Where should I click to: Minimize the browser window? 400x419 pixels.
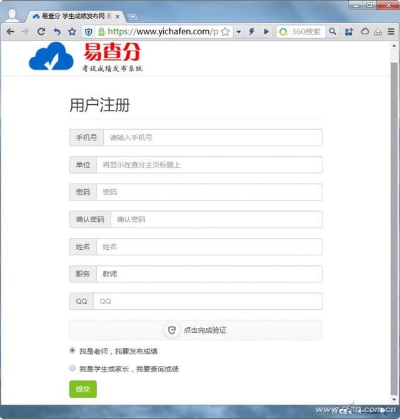coord(356,6)
